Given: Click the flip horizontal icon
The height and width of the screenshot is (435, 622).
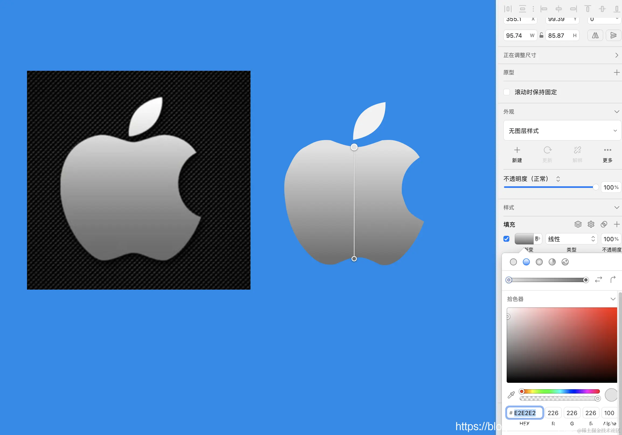Looking at the screenshot, I should coord(595,36).
